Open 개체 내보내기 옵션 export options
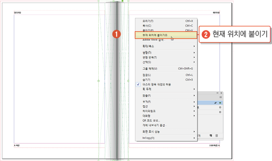 pyautogui.click(x=166, y=125)
